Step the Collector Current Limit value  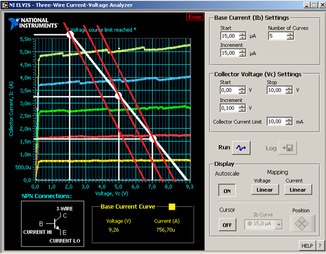click(289, 121)
